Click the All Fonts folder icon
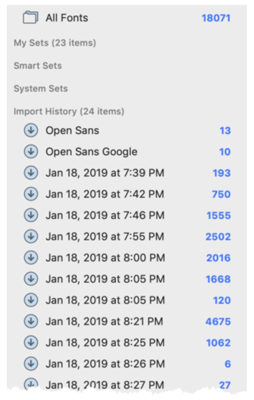254x400 pixels. [x=31, y=18]
